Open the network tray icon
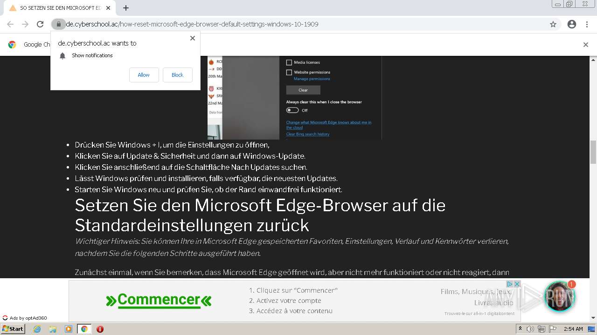 click(541, 329)
